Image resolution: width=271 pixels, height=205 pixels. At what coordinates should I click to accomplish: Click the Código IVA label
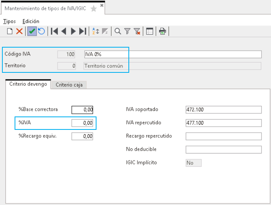pyautogui.click(x=17, y=54)
